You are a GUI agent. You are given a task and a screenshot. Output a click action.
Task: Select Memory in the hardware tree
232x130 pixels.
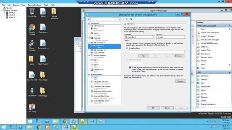click(96, 33)
